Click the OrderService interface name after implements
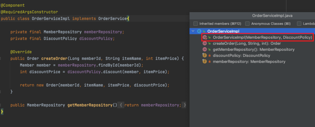The width and height of the screenshot is (315, 127). tap(112, 19)
